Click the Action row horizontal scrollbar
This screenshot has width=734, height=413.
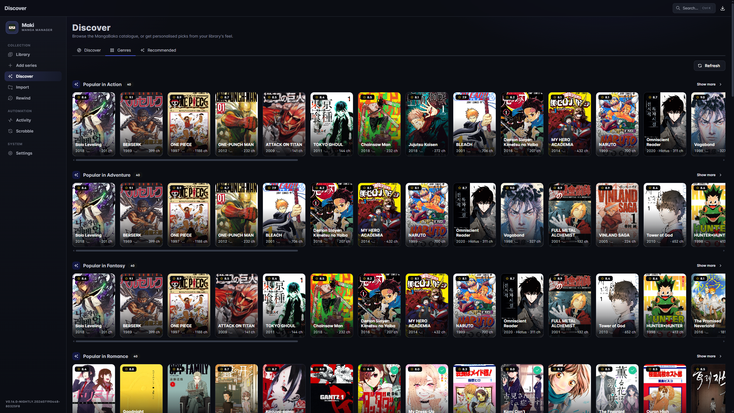point(187,160)
